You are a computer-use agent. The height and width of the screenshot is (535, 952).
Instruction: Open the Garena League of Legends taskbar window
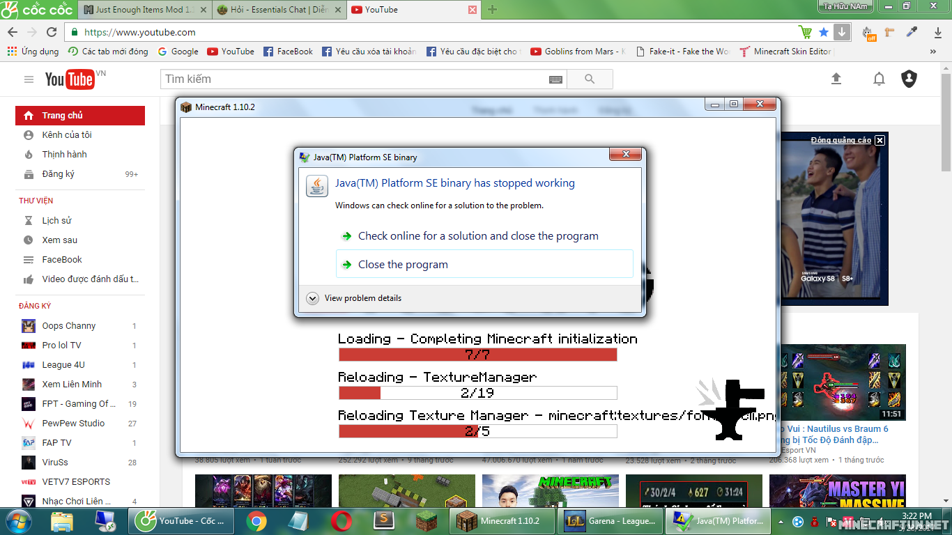pos(611,520)
